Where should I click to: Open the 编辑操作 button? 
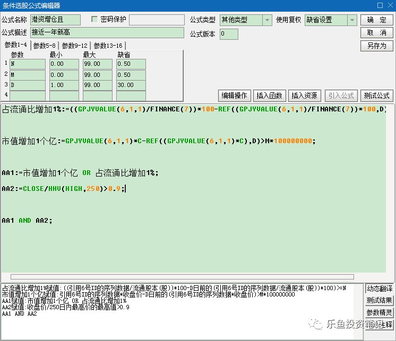point(235,95)
